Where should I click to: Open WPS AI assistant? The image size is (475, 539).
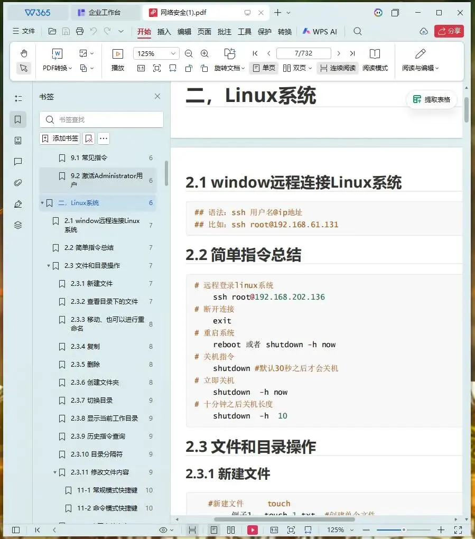320,32
